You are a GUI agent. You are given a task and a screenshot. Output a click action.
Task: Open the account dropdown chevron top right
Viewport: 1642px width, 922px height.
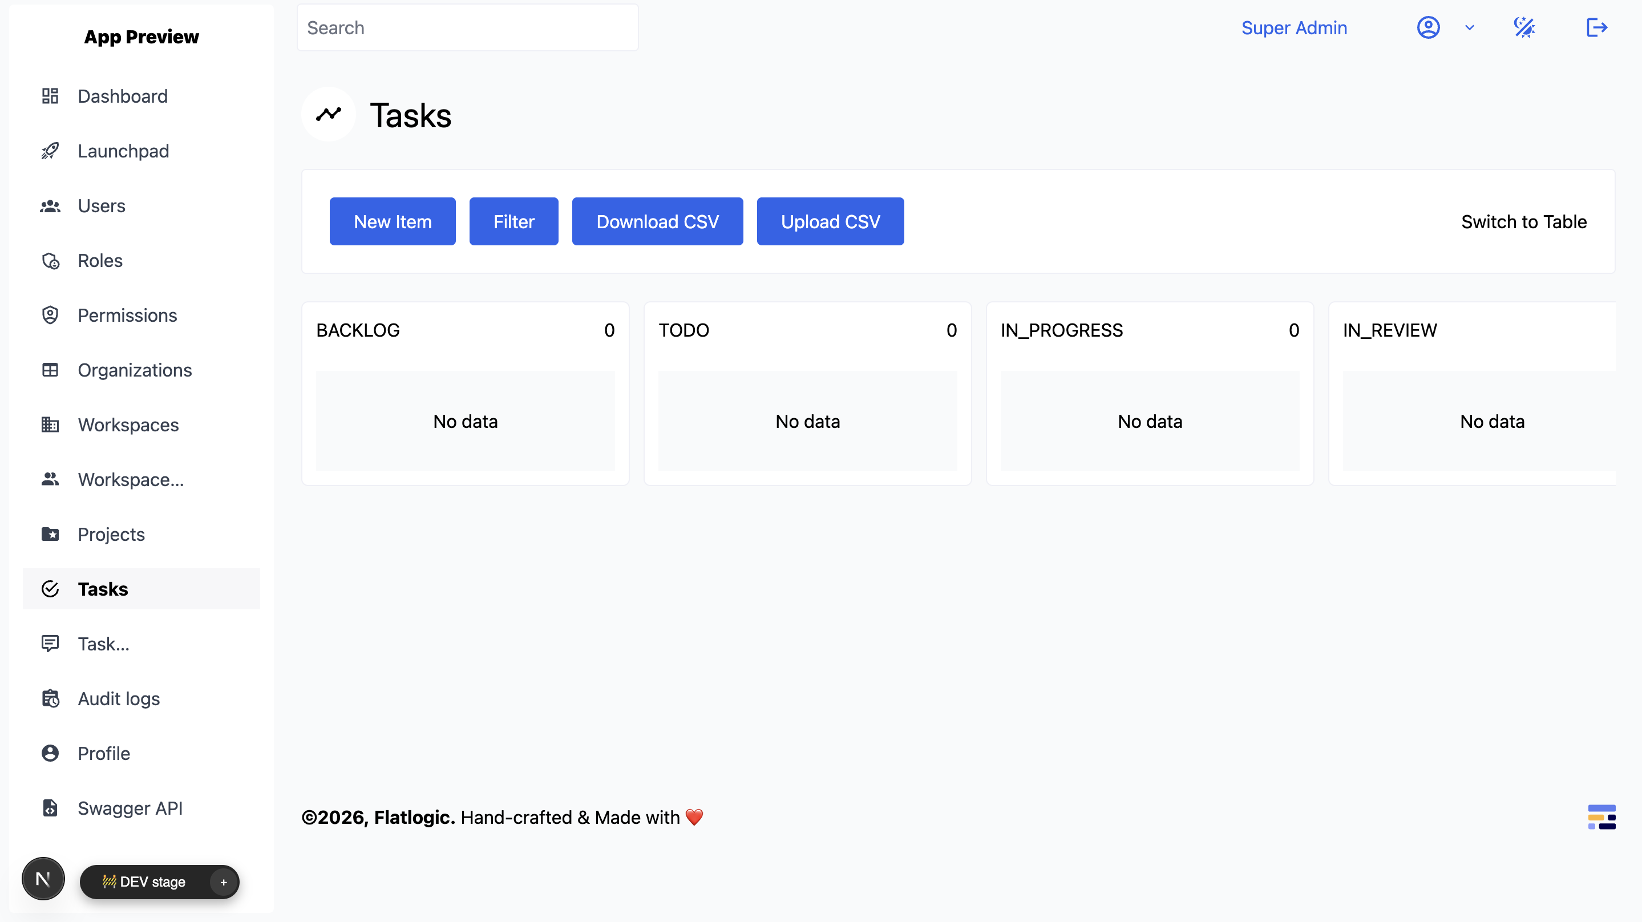(x=1469, y=27)
